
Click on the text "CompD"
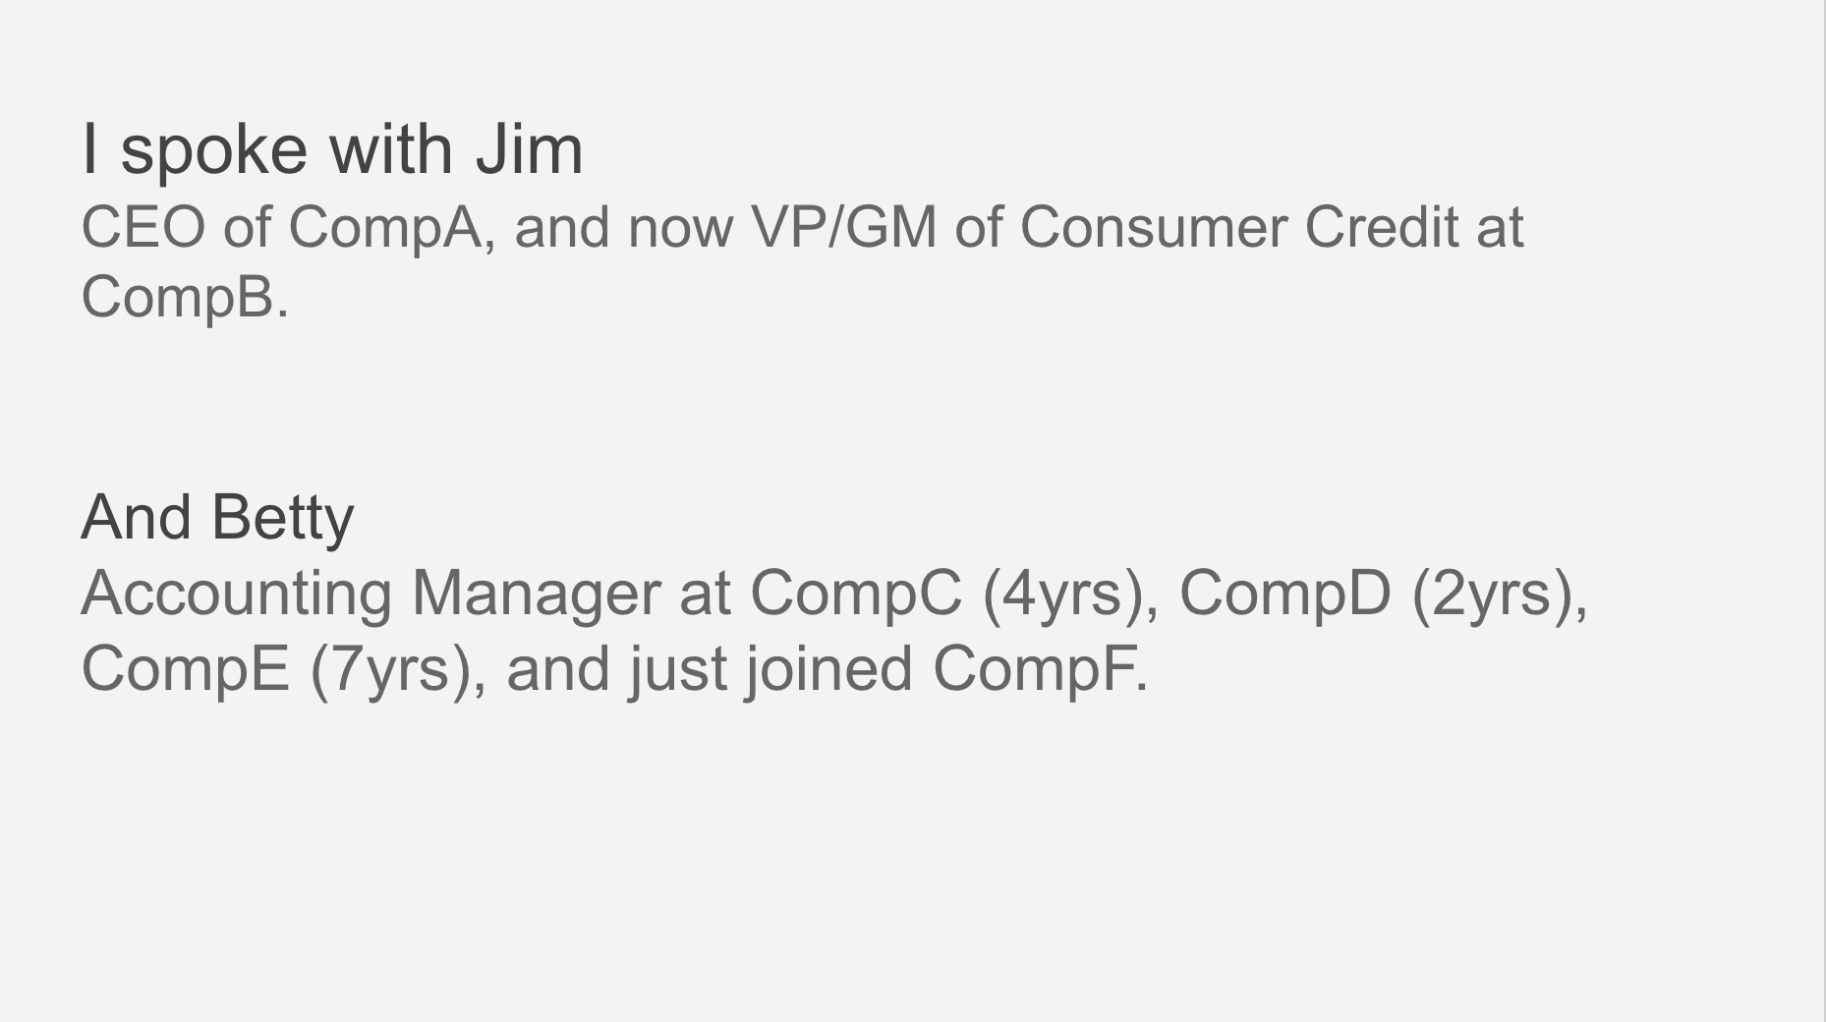[1284, 594]
